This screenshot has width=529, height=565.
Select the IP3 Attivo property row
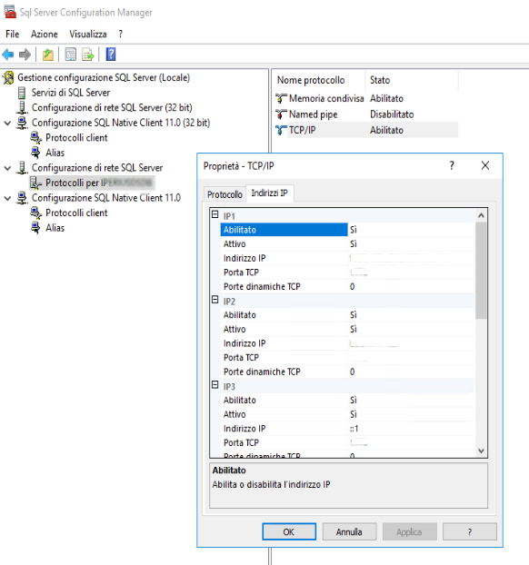point(347,414)
